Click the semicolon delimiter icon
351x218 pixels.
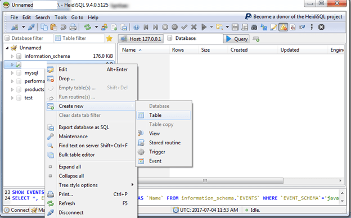(312, 28)
